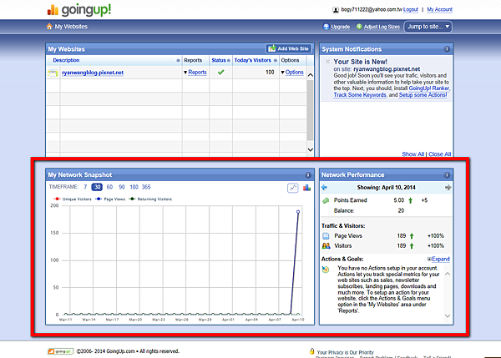Select 365 day timeframe

[146, 187]
